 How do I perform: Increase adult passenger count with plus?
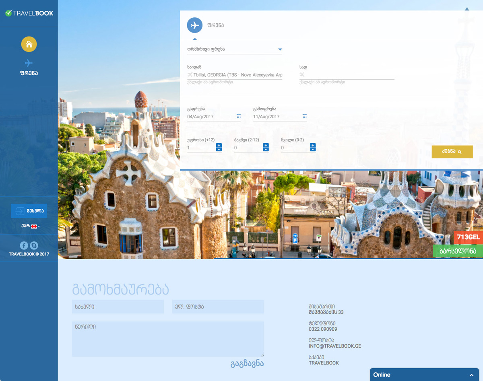coord(219,145)
